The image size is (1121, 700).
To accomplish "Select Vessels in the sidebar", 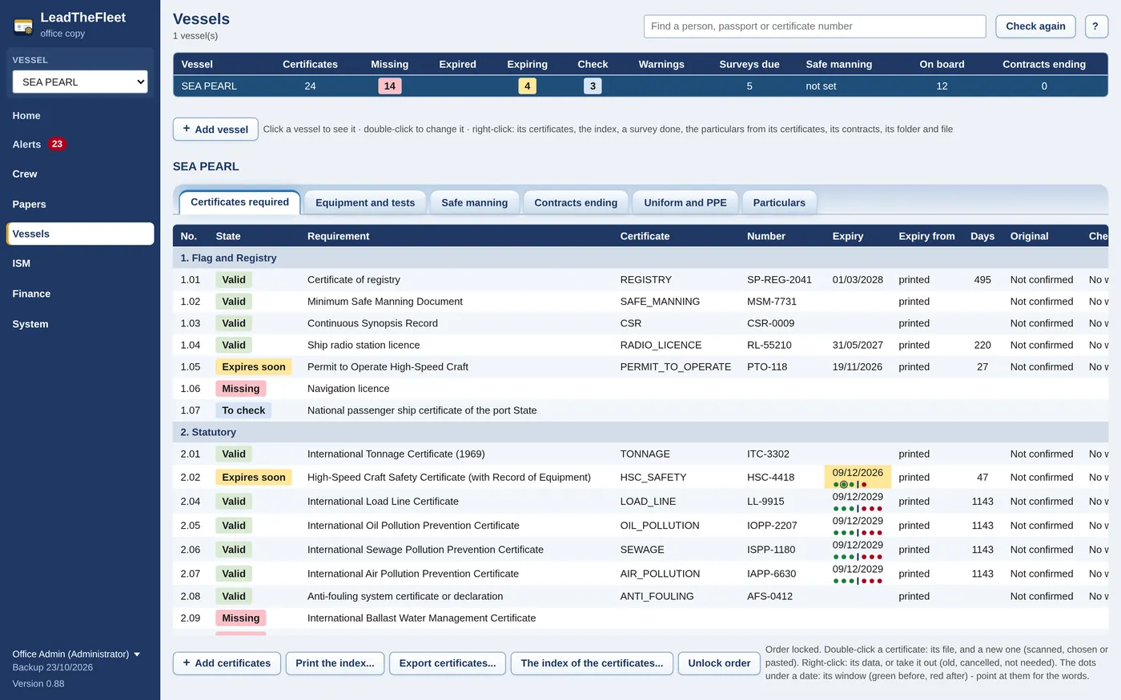I will pos(80,234).
